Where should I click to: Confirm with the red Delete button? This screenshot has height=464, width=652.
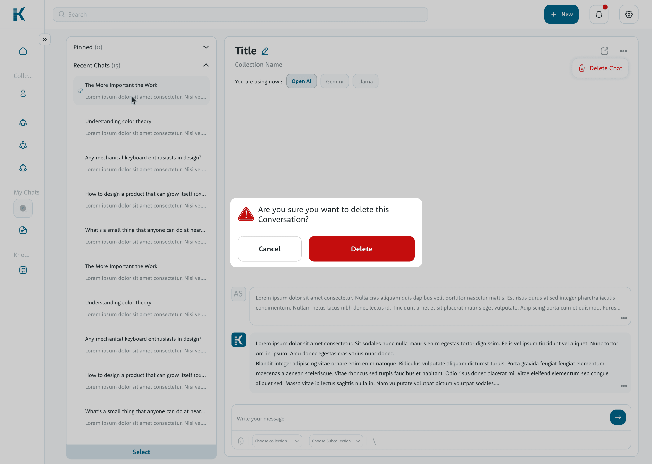[x=361, y=249]
